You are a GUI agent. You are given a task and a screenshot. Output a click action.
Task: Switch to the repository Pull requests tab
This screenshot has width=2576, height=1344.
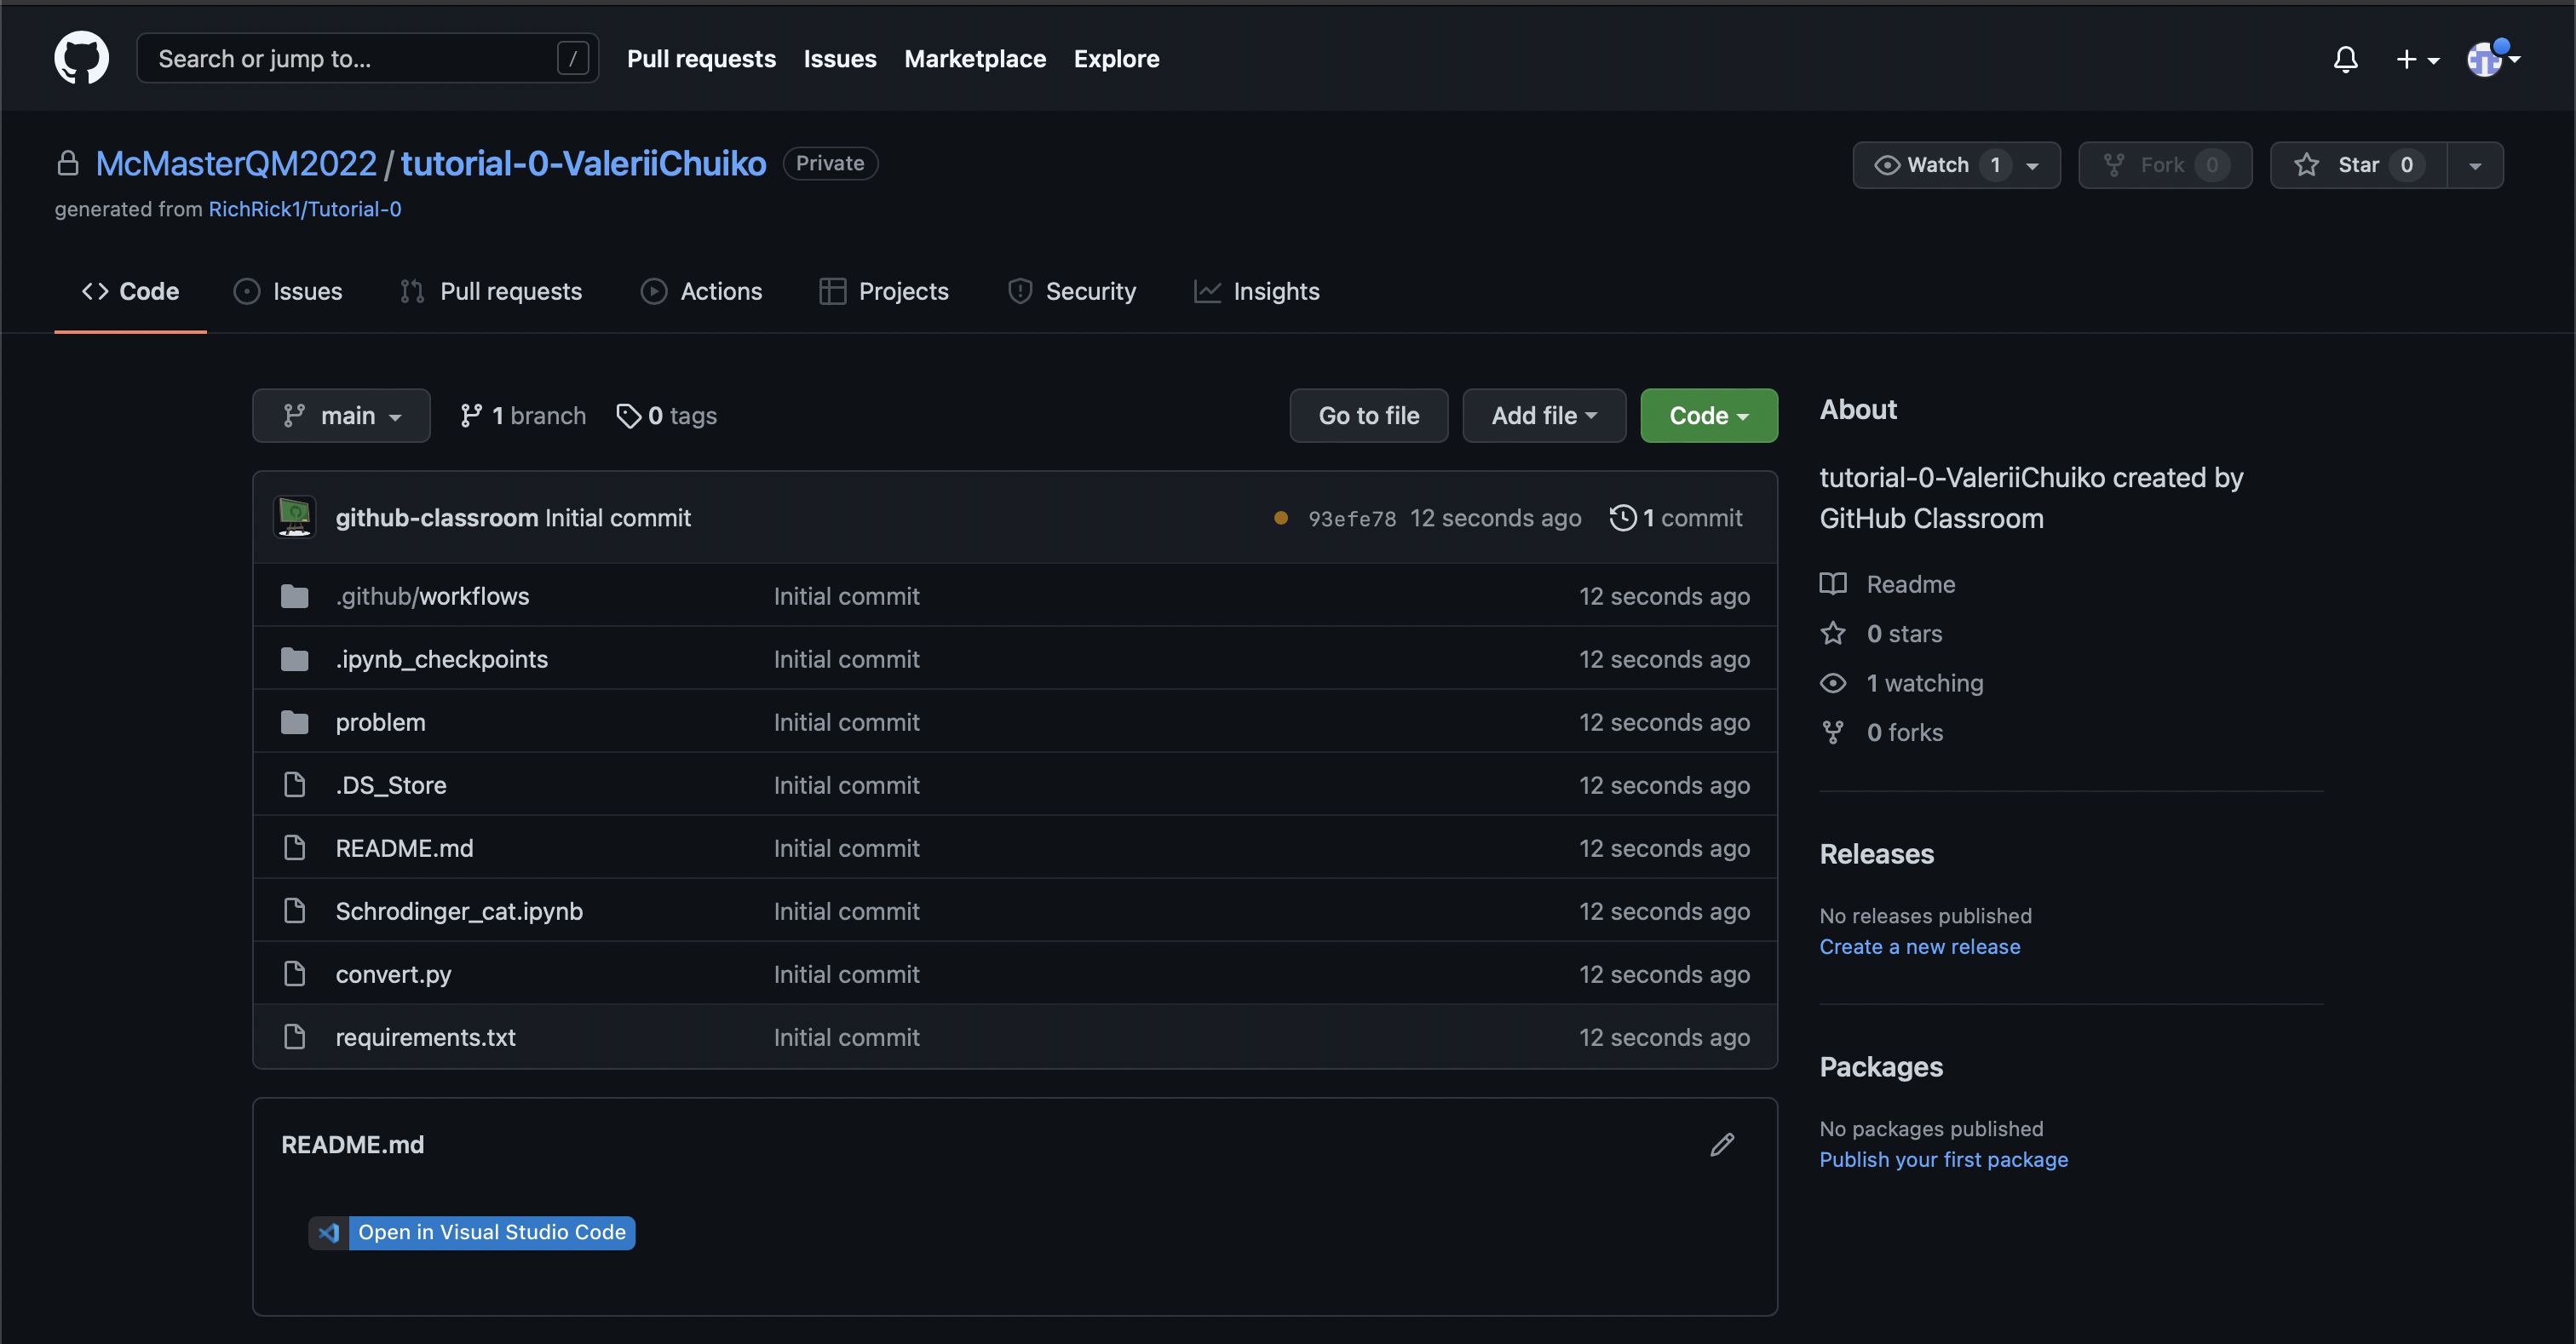click(491, 291)
